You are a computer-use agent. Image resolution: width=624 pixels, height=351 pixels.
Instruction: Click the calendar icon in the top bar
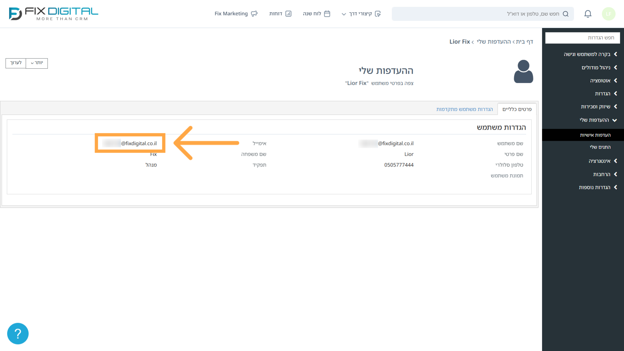[x=327, y=14]
